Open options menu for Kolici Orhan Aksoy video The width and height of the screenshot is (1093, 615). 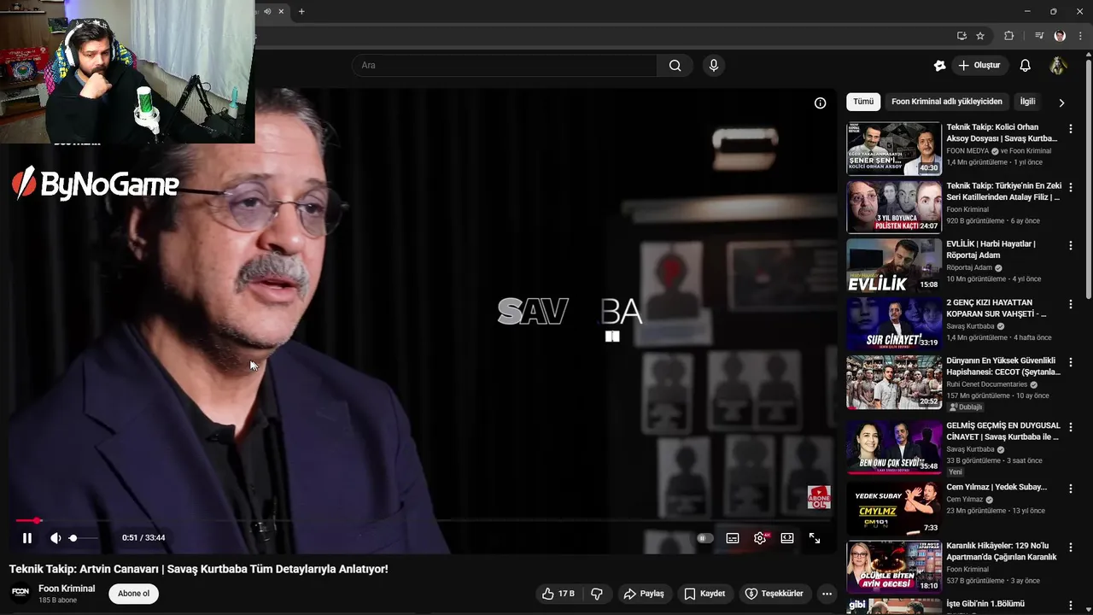1071,129
